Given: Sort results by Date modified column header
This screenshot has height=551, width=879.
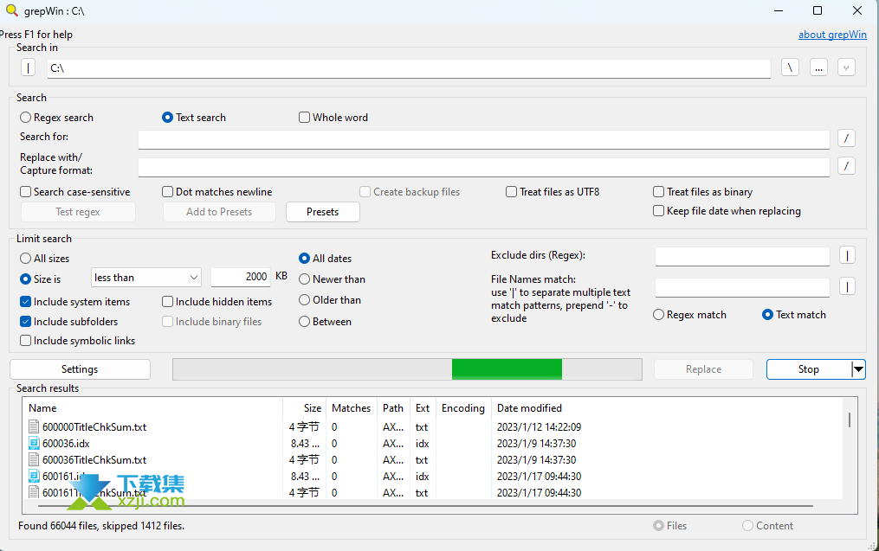Looking at the screenshot, I should click(529, 408).
